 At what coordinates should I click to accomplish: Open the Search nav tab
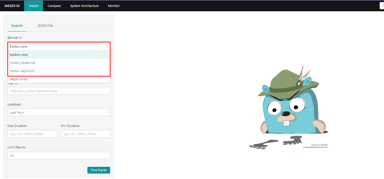(x=33, y=6)
